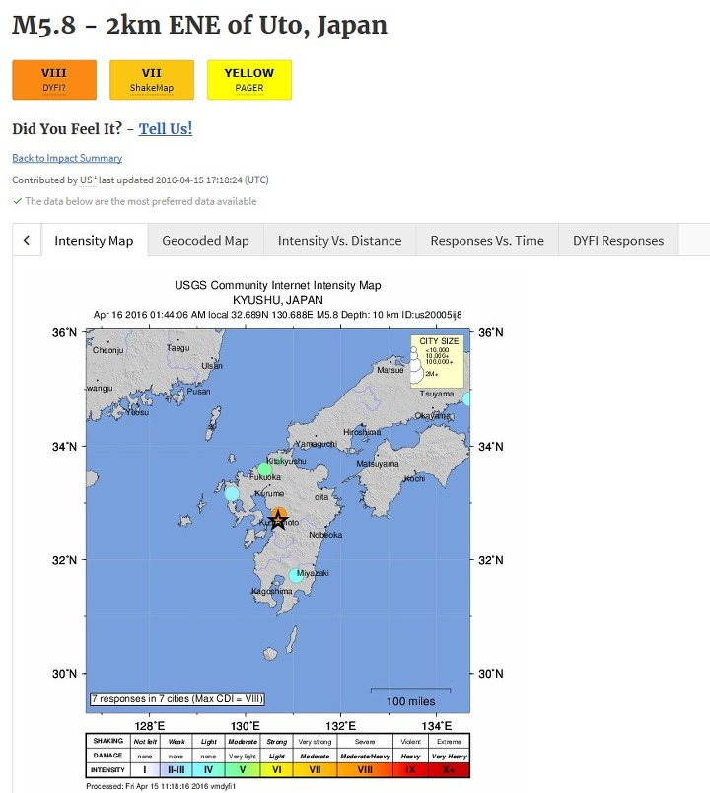This screenshot has width=710, height=793.
Task: Click intensity IV swatch in the legend
Action: [208, 770]
